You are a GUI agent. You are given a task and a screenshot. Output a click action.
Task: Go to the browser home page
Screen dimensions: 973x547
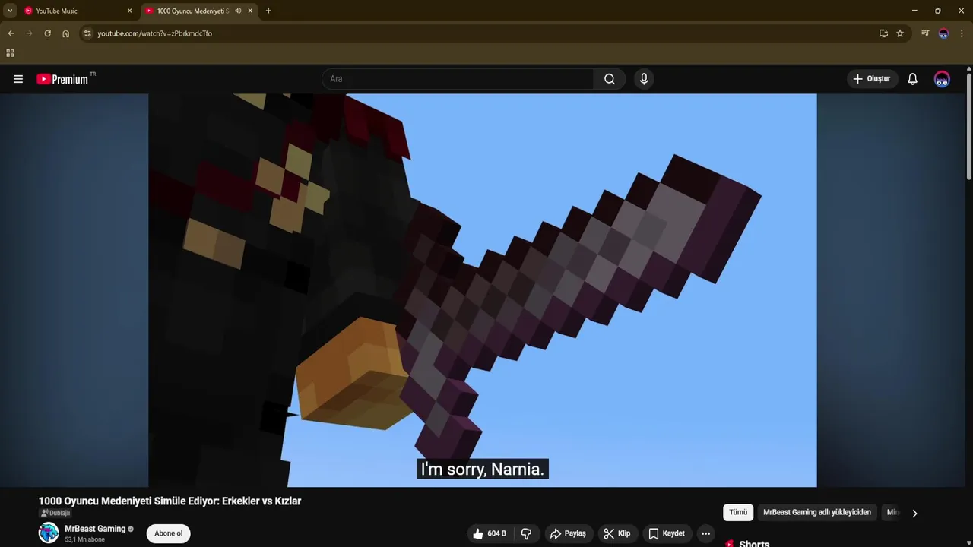[65, 33]
